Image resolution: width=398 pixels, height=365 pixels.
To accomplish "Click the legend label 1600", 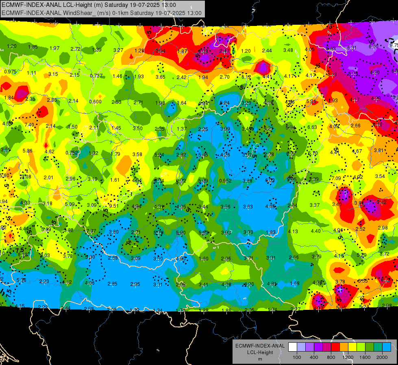I will [365, 357].
